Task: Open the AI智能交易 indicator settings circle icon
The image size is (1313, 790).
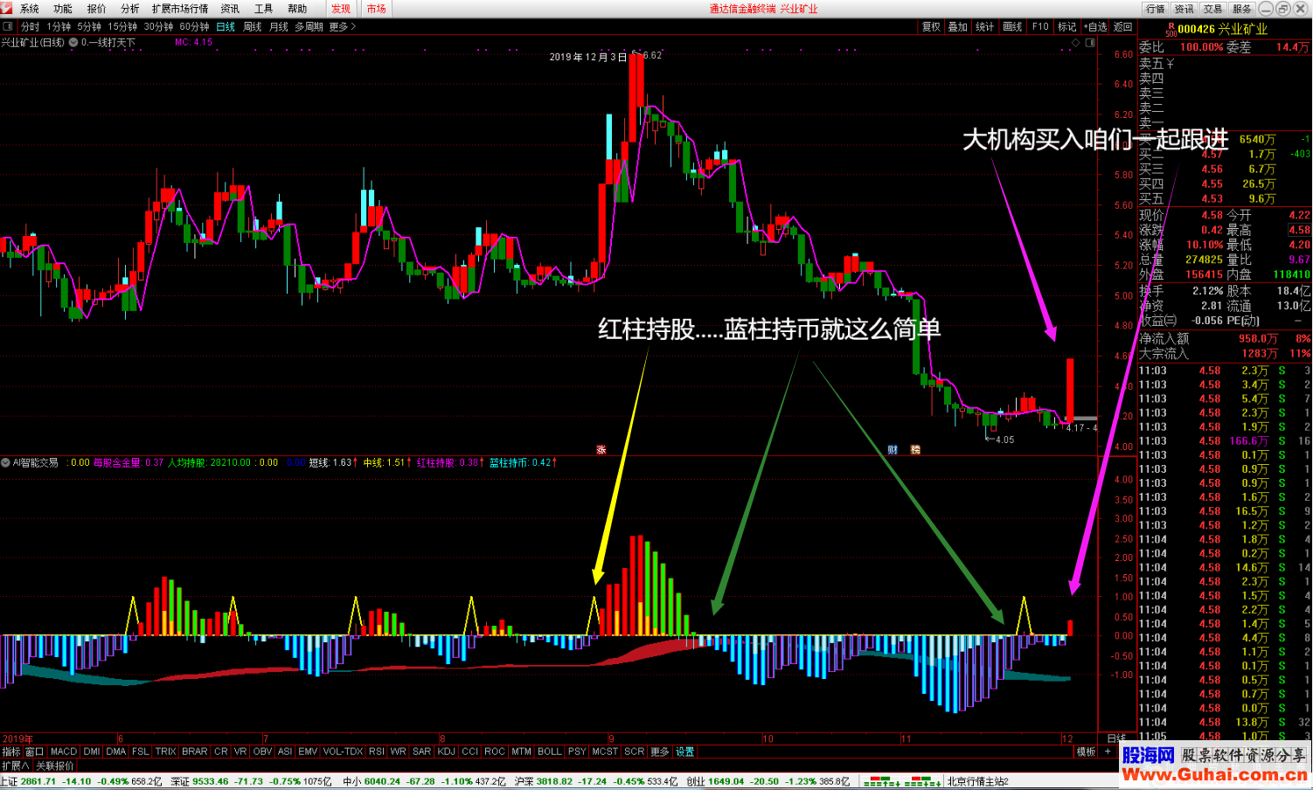Action: coord(6,462)
